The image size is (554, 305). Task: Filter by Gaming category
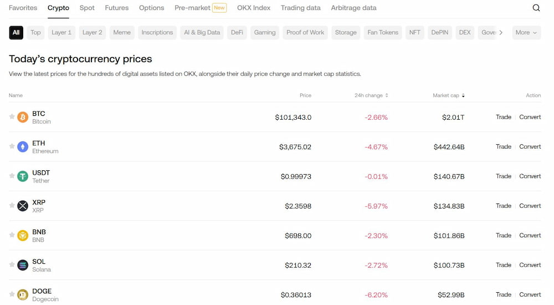coord(265,33)
